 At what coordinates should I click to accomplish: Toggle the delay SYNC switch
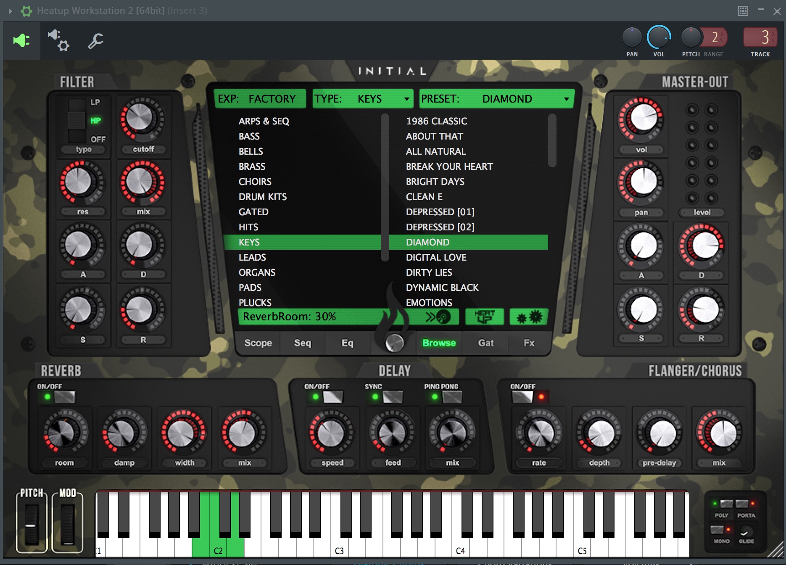[x=392, y=396]
